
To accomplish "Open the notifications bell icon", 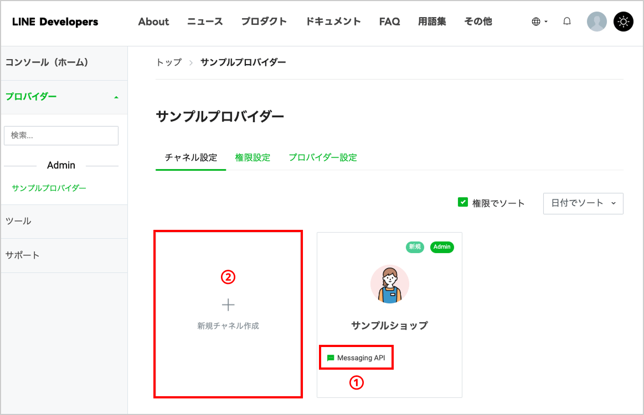I will tap(567, 22).
